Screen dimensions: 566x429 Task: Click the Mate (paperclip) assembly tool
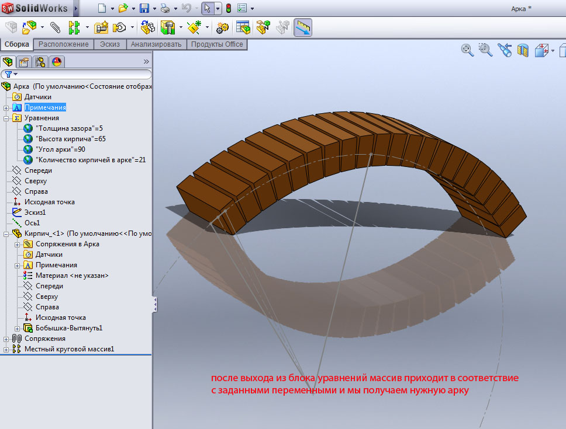[55, 27]
